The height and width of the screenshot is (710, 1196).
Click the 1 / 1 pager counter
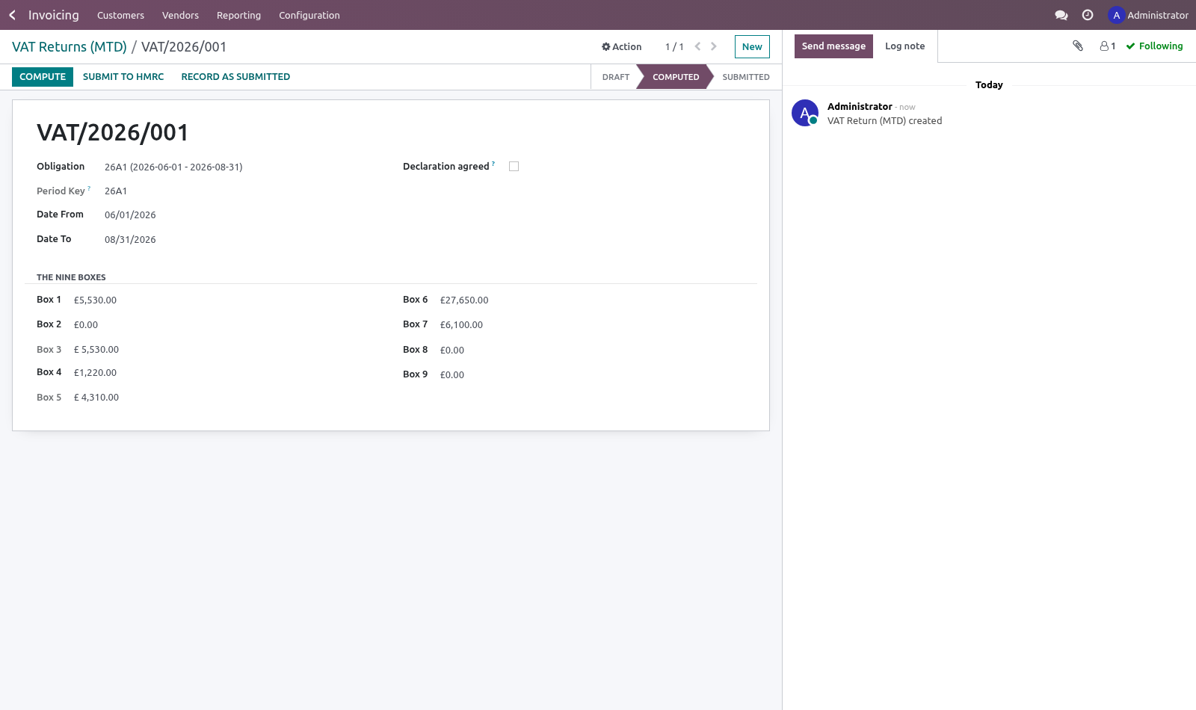674,46
